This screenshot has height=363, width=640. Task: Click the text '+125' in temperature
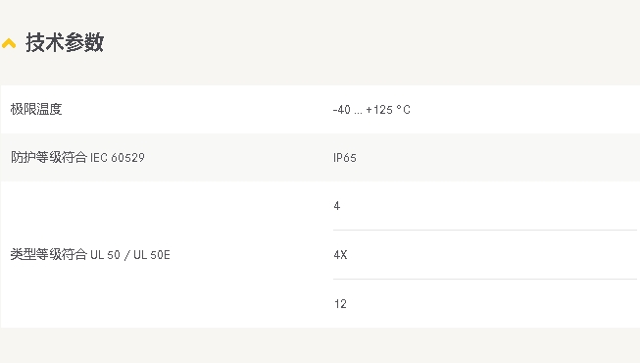379,110
